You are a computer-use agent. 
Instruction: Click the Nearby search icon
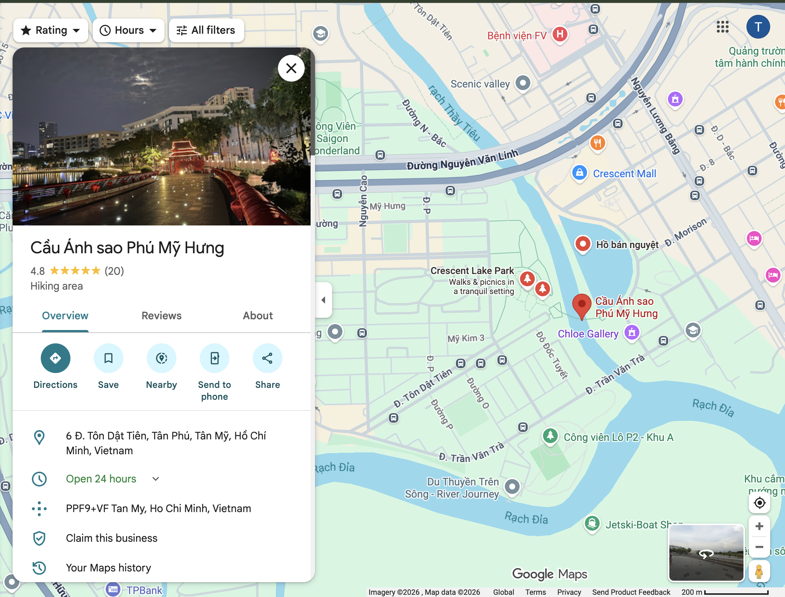tap(161, 358)
